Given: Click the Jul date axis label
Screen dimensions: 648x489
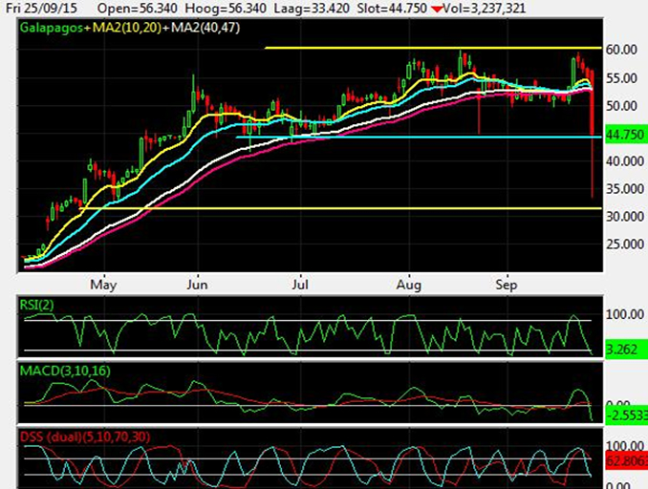Looking at the screenshot, I should 302,284.
